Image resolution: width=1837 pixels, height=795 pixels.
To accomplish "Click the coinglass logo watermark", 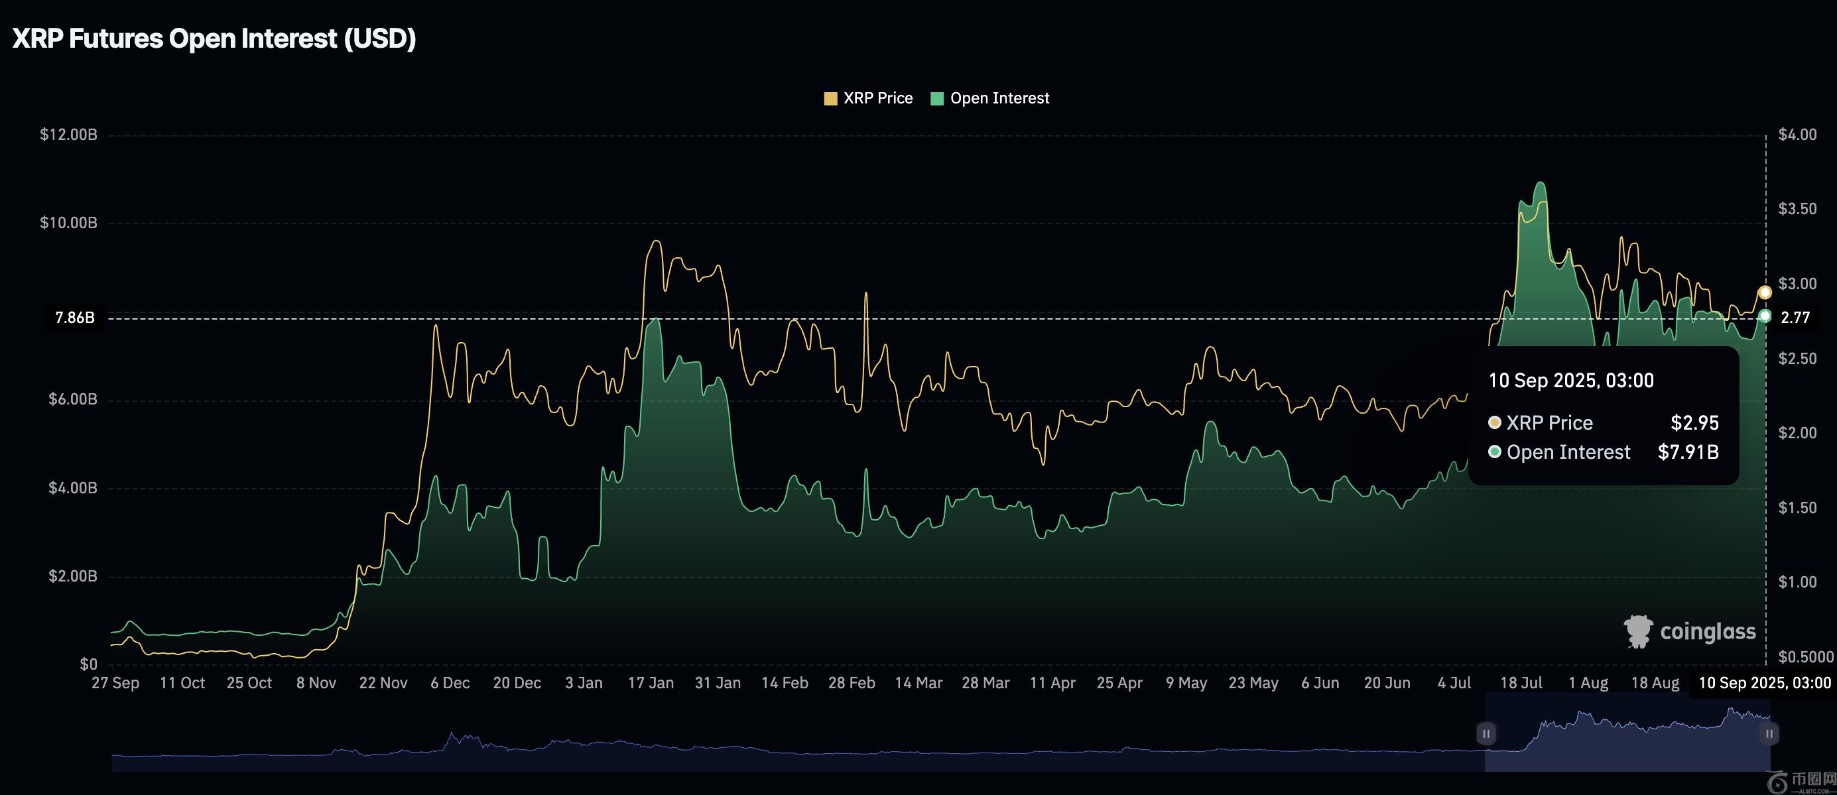I will tap(1690, 631).
